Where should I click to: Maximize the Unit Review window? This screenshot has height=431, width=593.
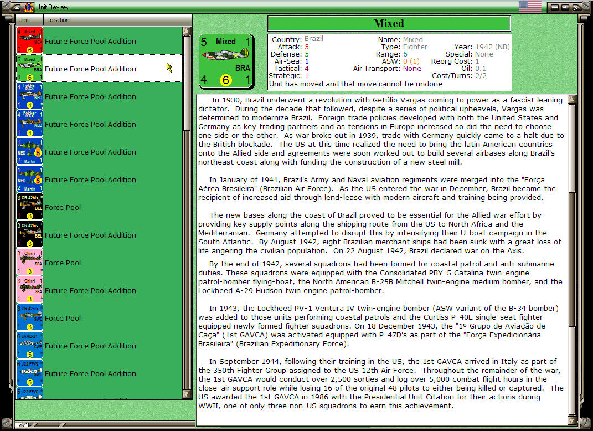[565, 7]
